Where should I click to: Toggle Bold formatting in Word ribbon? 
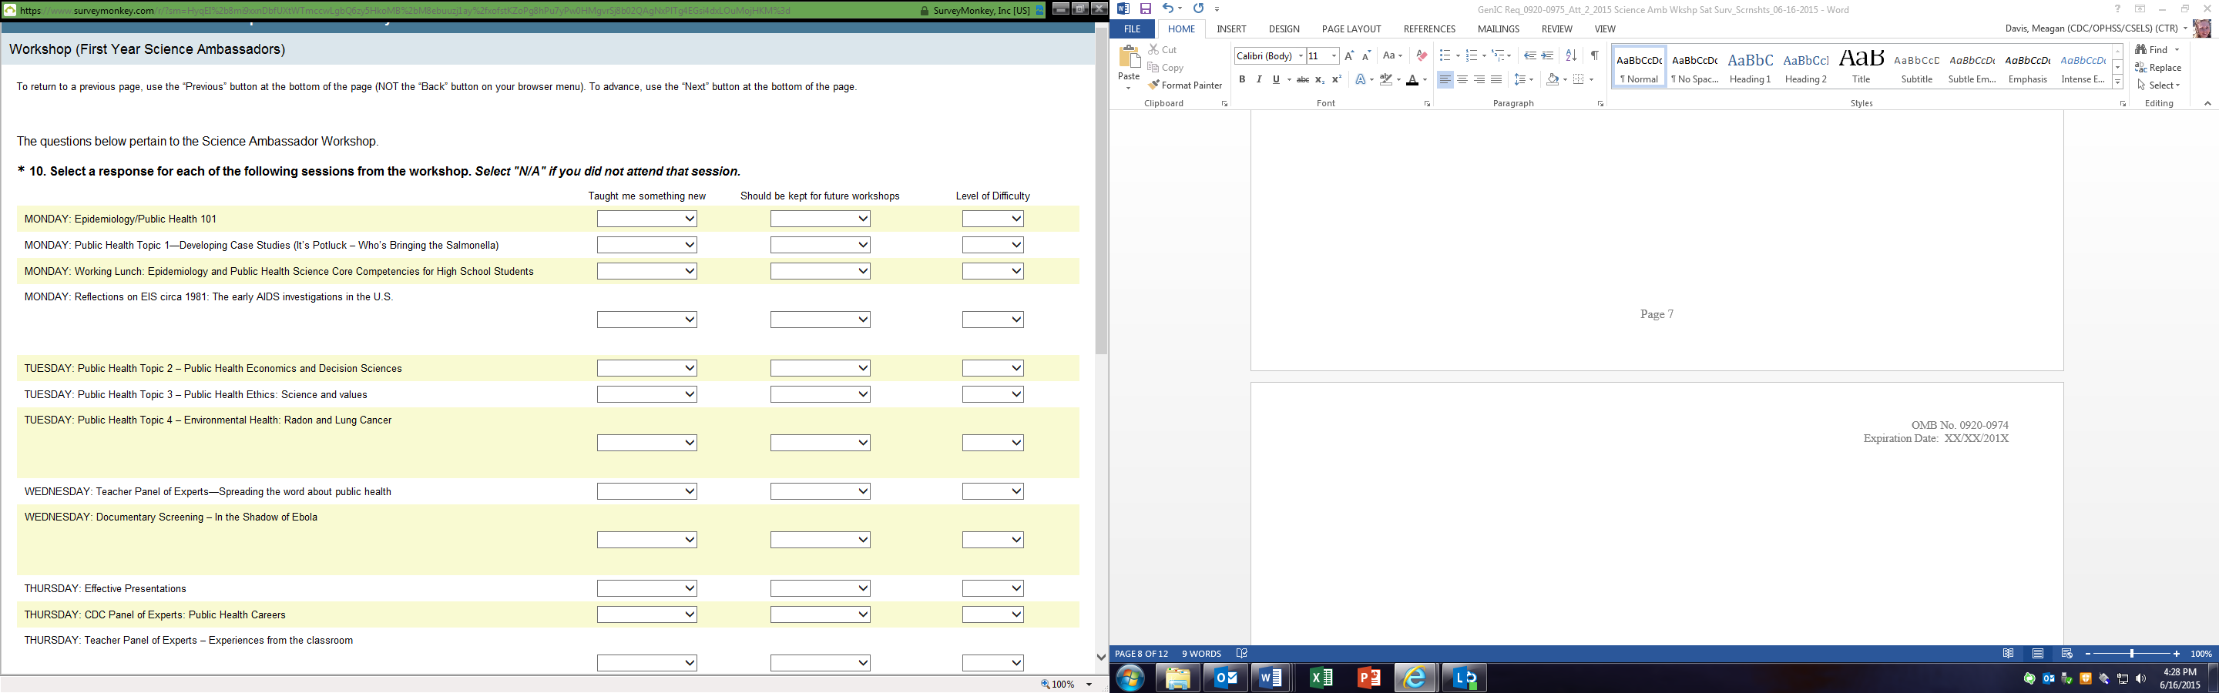pos(1241,79)
